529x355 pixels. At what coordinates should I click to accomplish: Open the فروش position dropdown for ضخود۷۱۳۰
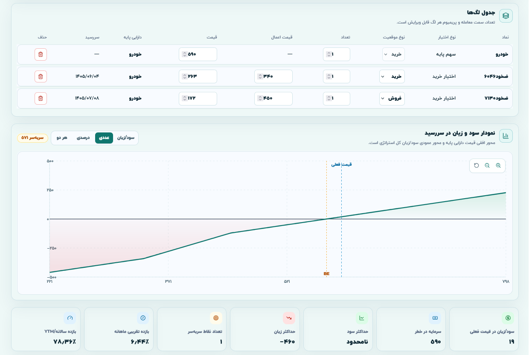pyautogui.click(x=392, y=98)
